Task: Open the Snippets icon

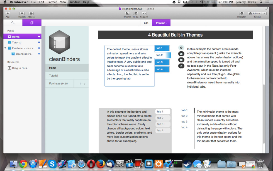Action: [x=144, y=13]
